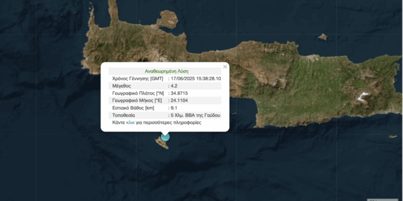Click the 'Τοποθεσία' label
Viewport: 403px width, 201px height.
tap(124, 115)
